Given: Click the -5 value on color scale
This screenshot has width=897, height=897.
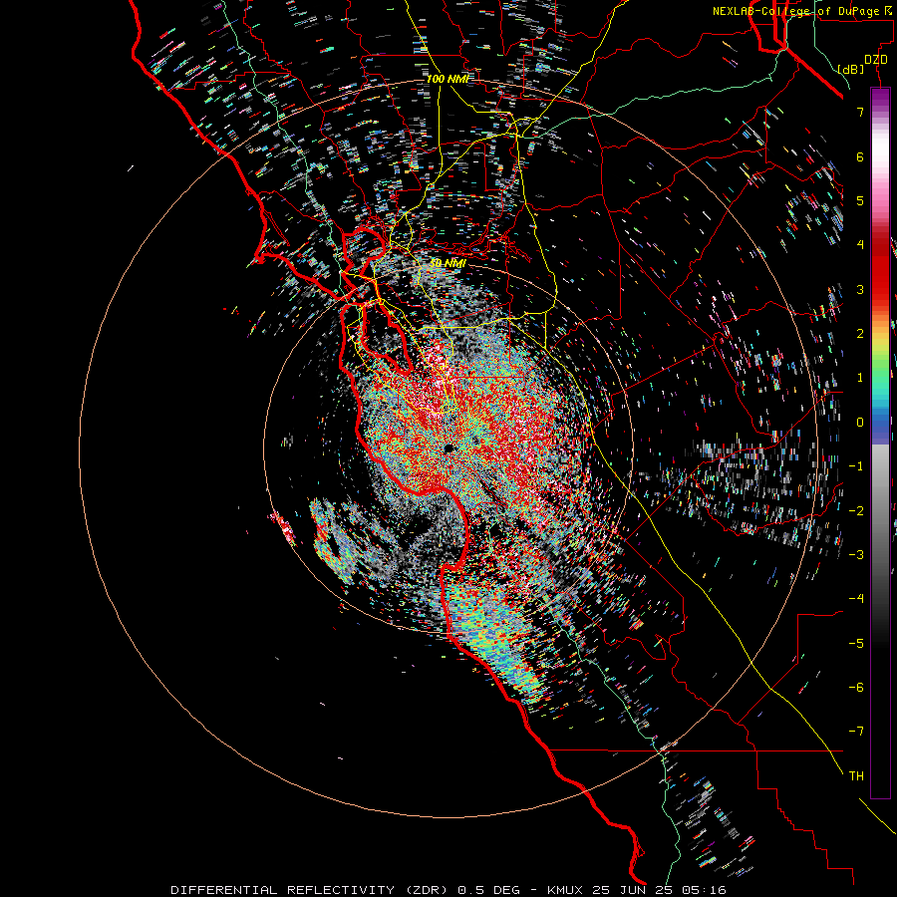Looking at the screenshot, I should 856,644.
